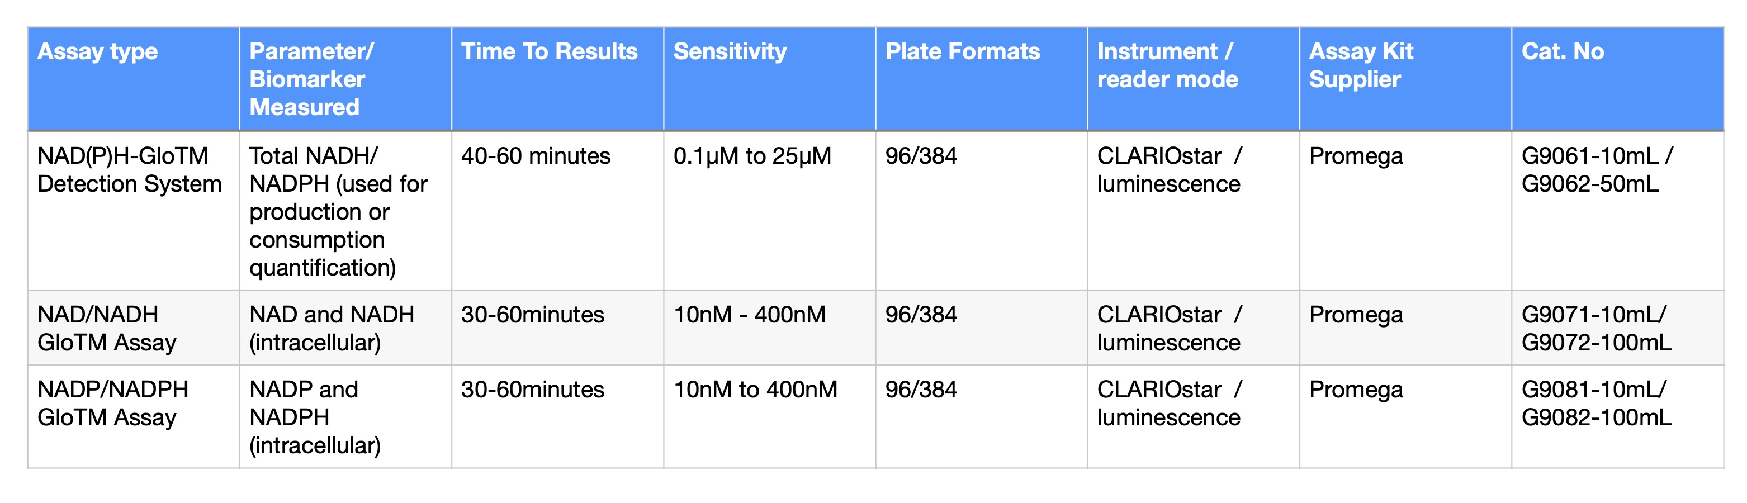Click the 40-60 minutes cell
The height and width of the screenshot is (503, 1747).
[x=536, y=156]
